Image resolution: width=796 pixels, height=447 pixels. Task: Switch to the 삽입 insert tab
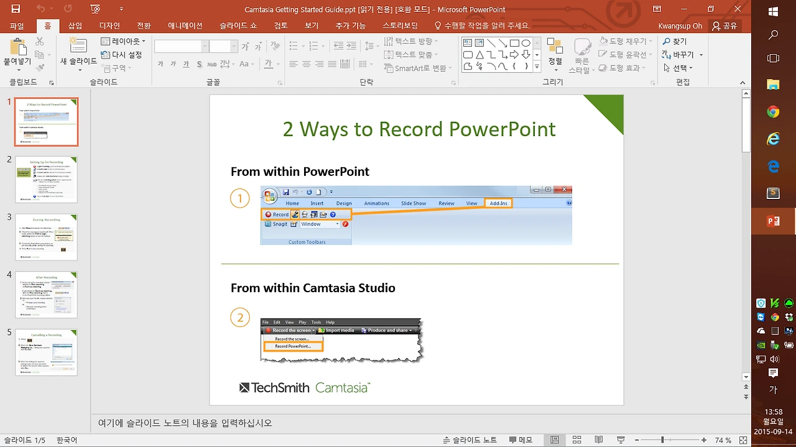[75, 25]
